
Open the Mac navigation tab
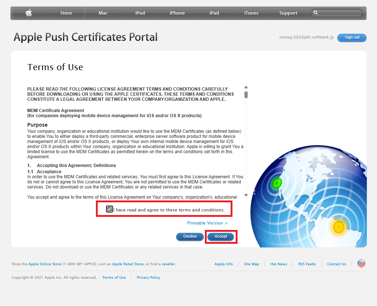pyautogui.click(x=103, y=13)
